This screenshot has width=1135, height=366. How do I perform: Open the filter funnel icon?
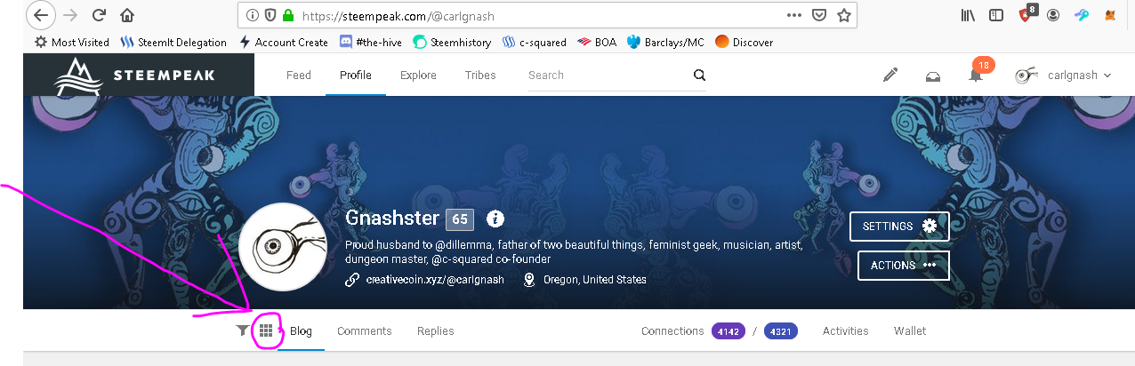243,331
